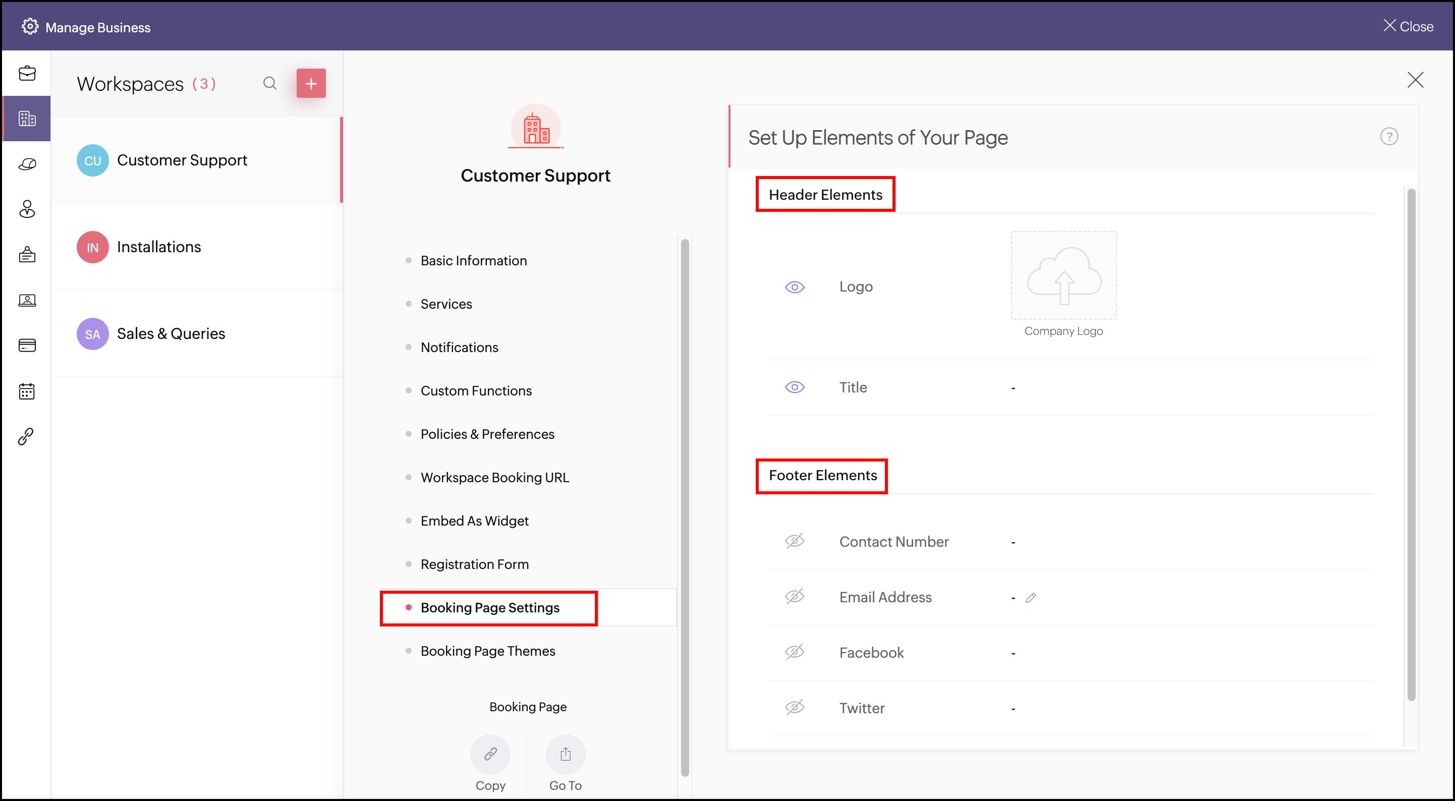
Task: Edit Email Address with pencil icon
Action: click(1030, 598)
